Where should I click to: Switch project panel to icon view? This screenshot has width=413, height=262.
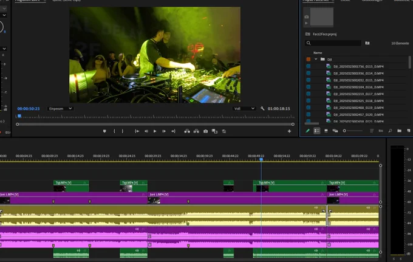[326, 131]
